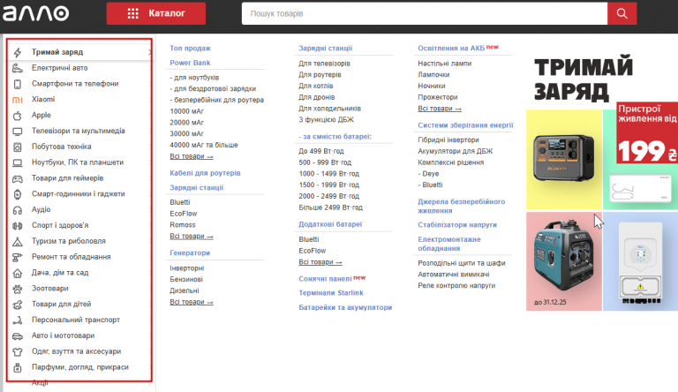Click the headphones icon next to Аудіо
Screen dimensions: 678x392
pyautogui.click(x=18, y=210)
